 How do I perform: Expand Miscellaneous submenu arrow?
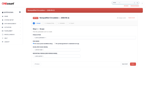(20, 35)
